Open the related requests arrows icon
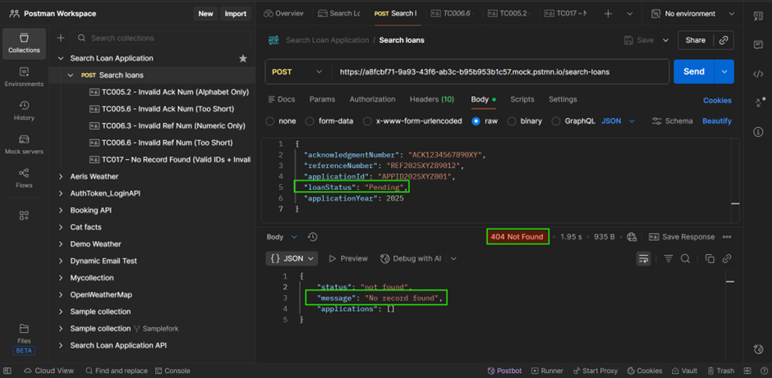Viewport: 772px width, 378px height. [758, 102]
